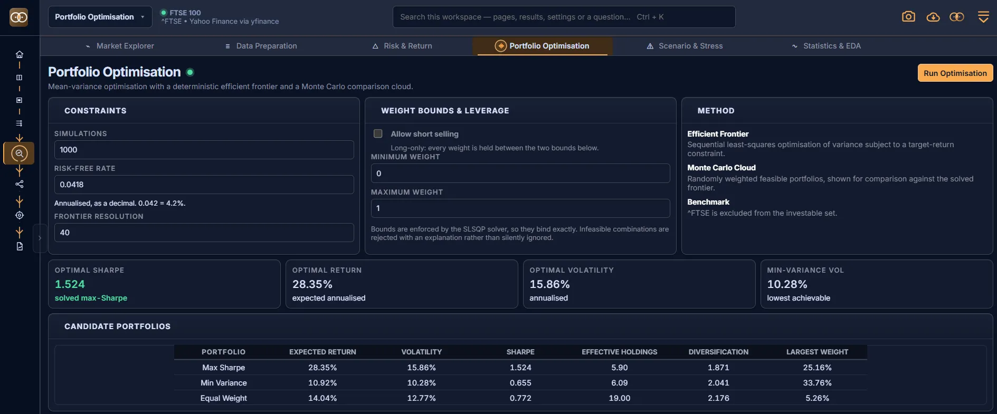
Task: Select the list-lines sidebar icon
Action: point(20,123)
